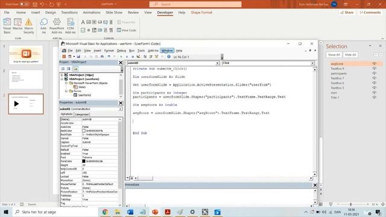
Task: Click Toggle Folders icon in Project panel
Action: click(x=75, y=69)
